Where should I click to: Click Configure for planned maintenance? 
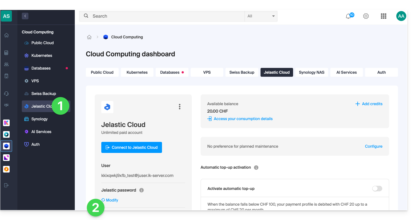374,146
